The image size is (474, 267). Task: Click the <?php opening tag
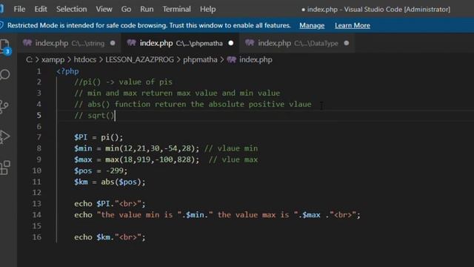[67, 71]
